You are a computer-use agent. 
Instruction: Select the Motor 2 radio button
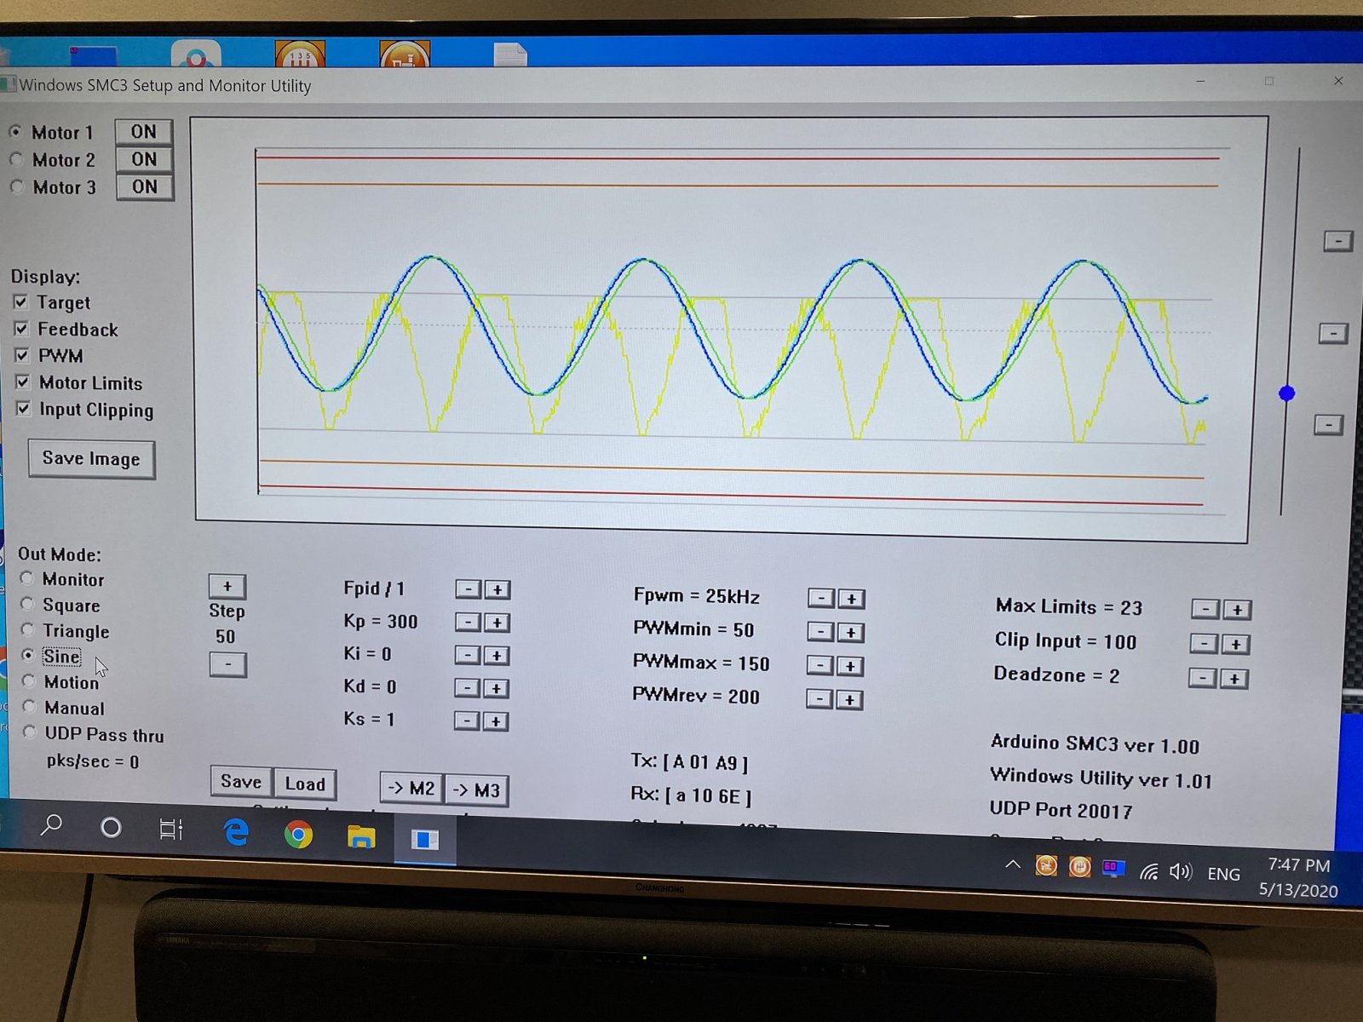(15, 159)
